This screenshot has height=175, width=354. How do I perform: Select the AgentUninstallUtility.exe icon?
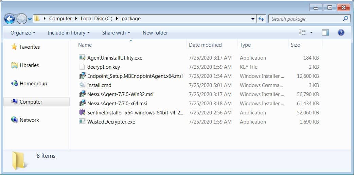(82, 58)
